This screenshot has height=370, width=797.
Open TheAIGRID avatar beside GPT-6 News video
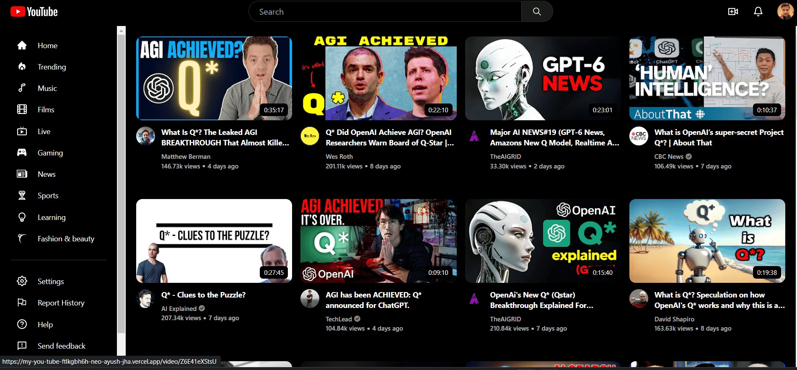pyautogui.click(x=474, y=136)
